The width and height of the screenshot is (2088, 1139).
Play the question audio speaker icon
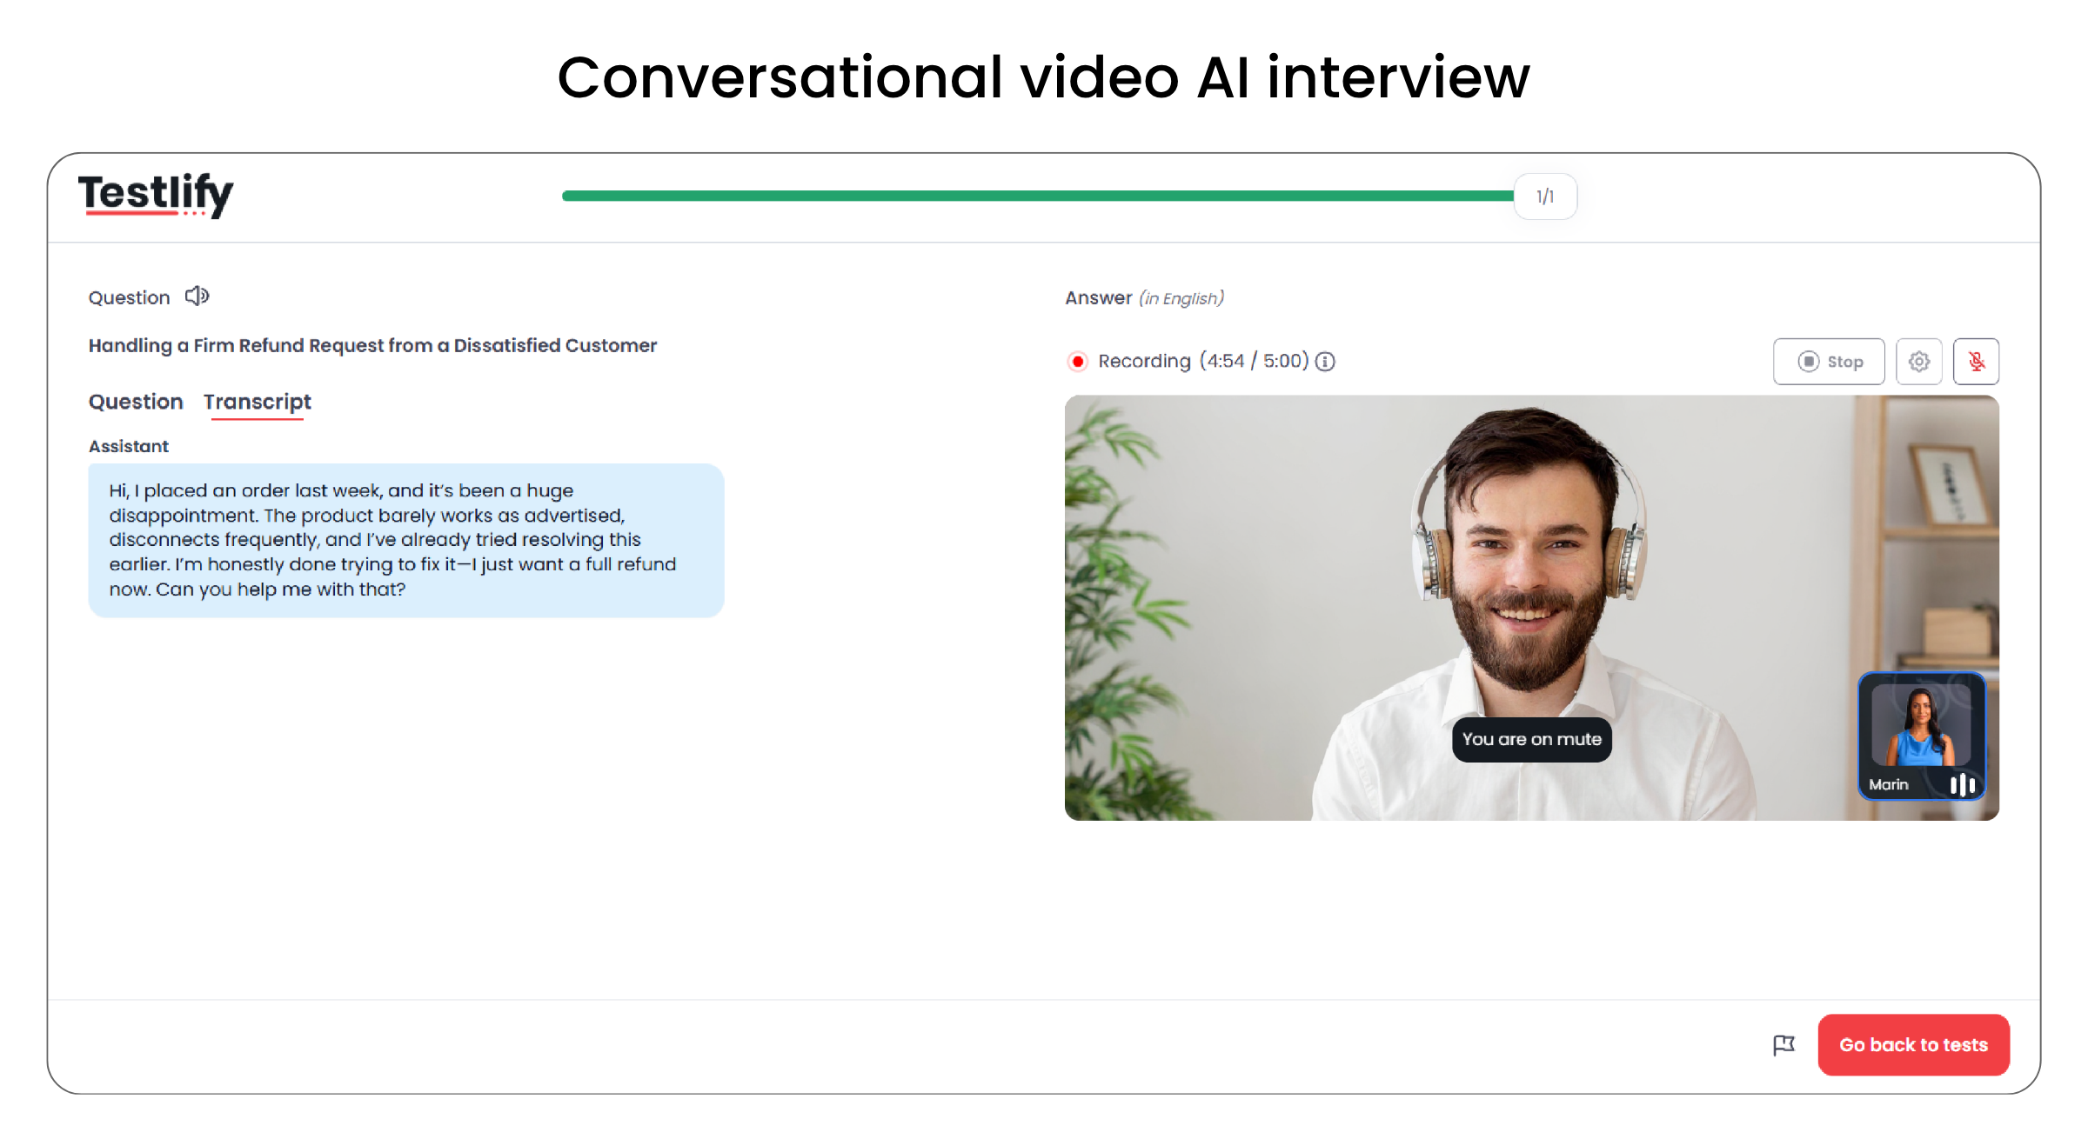click(x=197, y=296)
